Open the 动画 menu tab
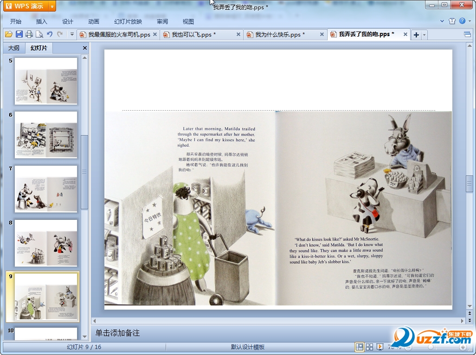This screenshot has width=476, height=355. [x=94, y=21]
